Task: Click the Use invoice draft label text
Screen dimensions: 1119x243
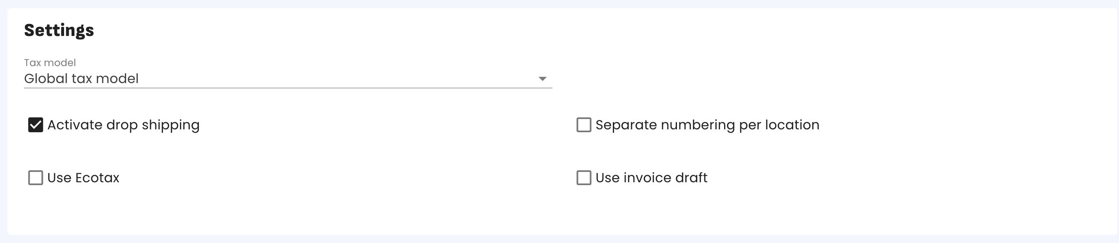Action: point(651,178)
